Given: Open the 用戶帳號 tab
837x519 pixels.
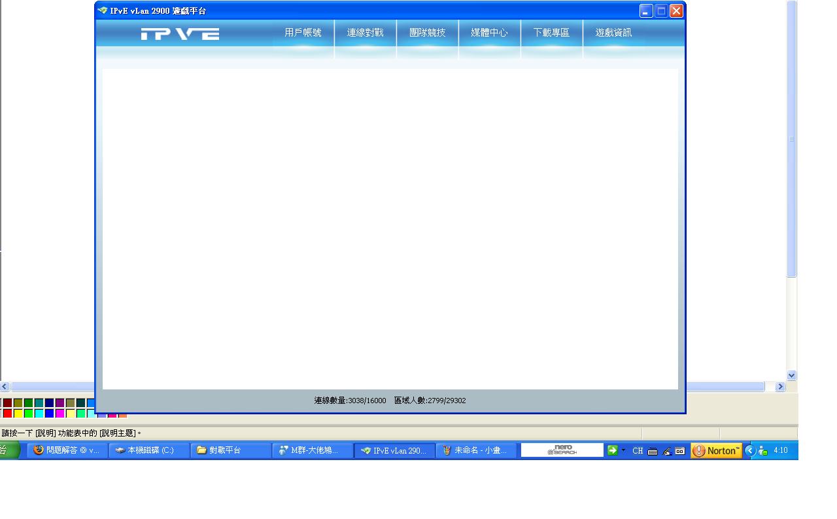Looking at the screenshot, I should pos(303,33).
